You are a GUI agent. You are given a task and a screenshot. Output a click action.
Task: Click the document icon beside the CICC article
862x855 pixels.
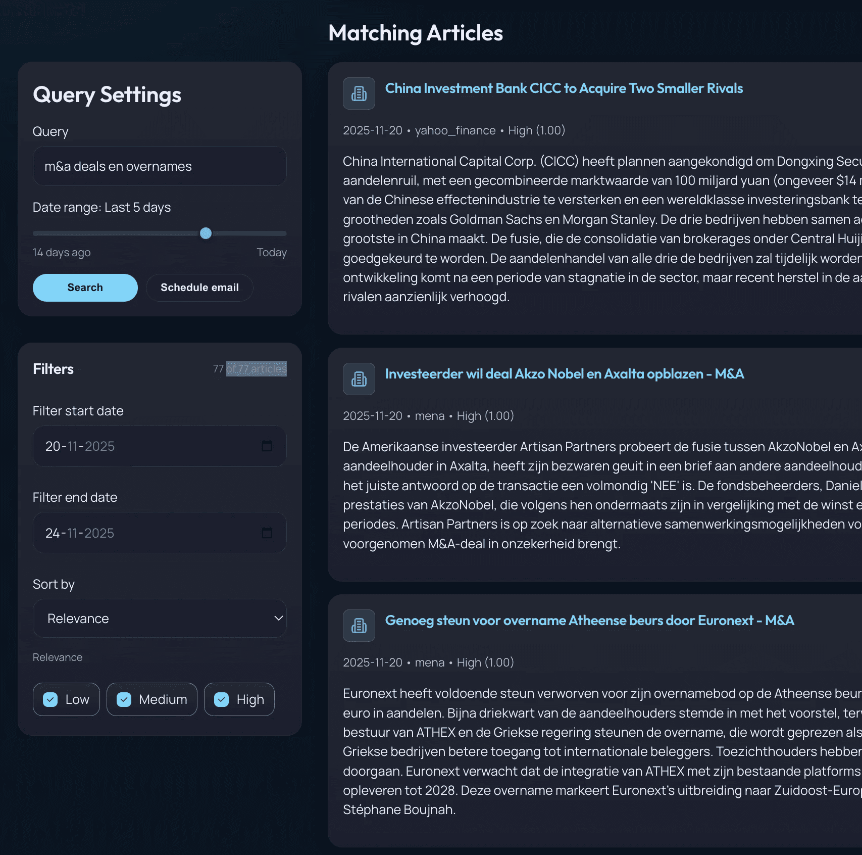pos(359,93)
